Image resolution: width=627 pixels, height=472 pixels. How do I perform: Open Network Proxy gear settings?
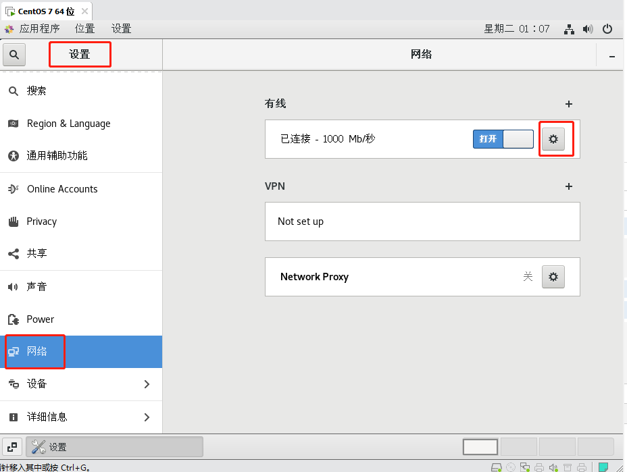[553, 277]
